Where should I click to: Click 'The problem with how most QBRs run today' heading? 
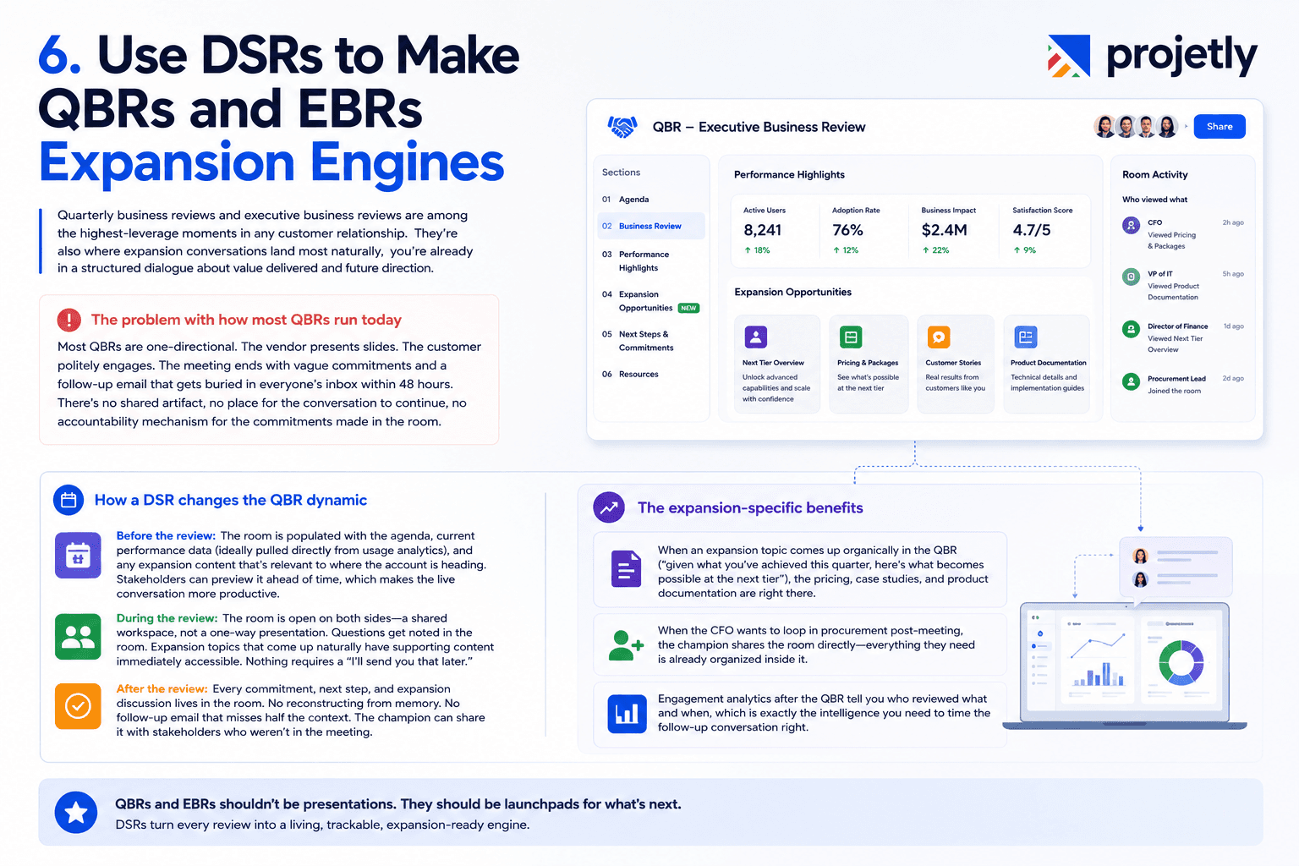246,320
